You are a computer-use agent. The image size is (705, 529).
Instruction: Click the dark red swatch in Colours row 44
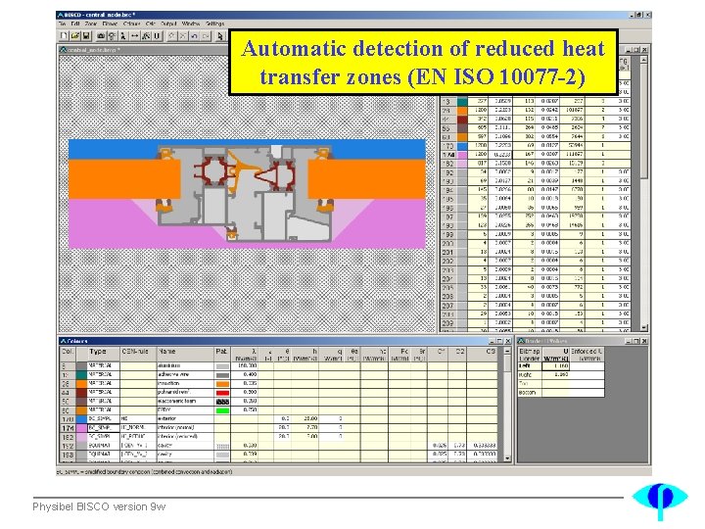coord(81,392)
